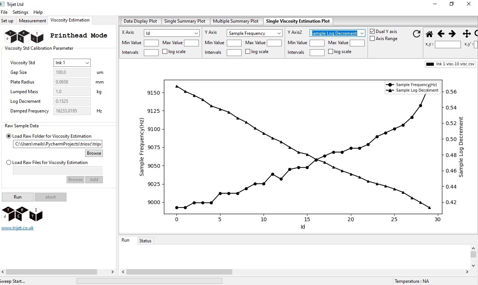Switch to the Multiple Summary Plot tab
The width and height of the screenshot is (478, 285).
236,21
